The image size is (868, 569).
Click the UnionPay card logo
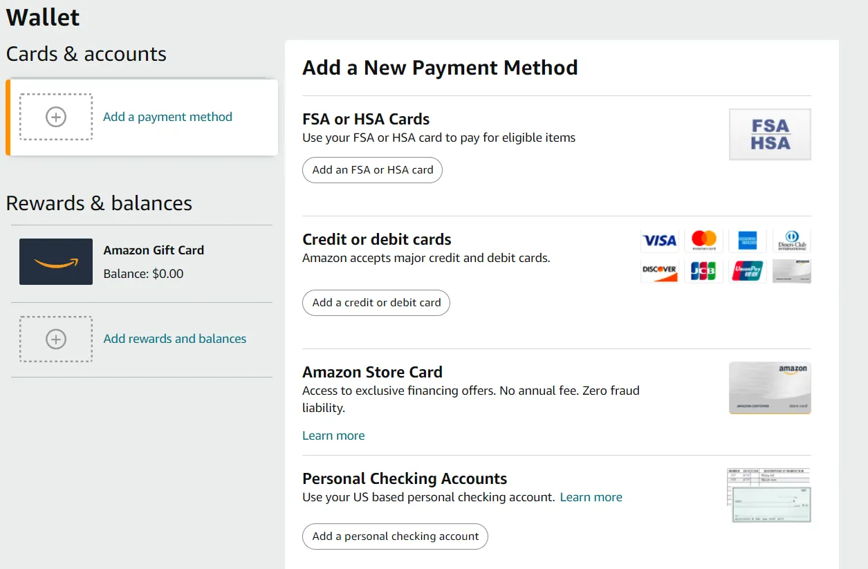[x=748, y=271]
